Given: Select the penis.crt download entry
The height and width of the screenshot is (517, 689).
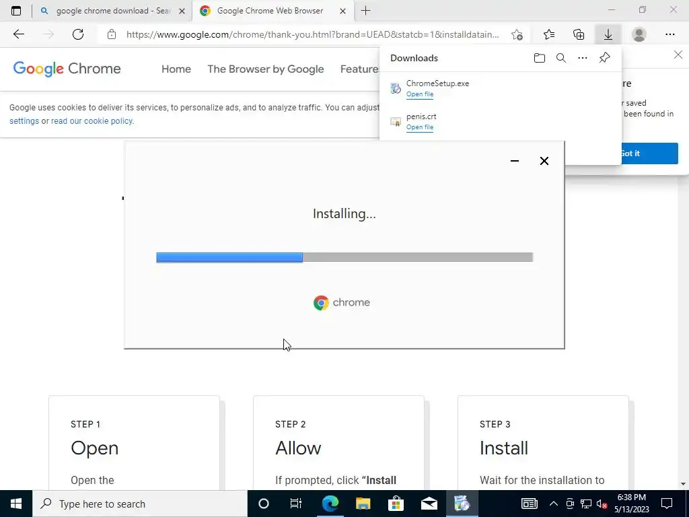Looking at the screenshot, I should click(x=501, y=121).
